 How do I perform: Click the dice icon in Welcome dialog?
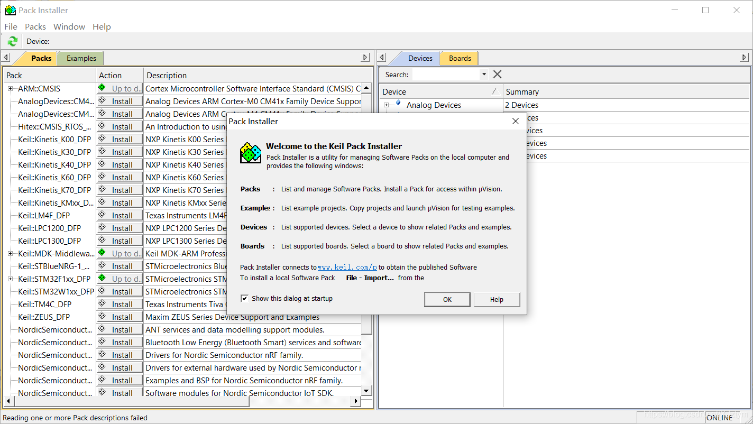pyautogui.click(x=251, y=152)
